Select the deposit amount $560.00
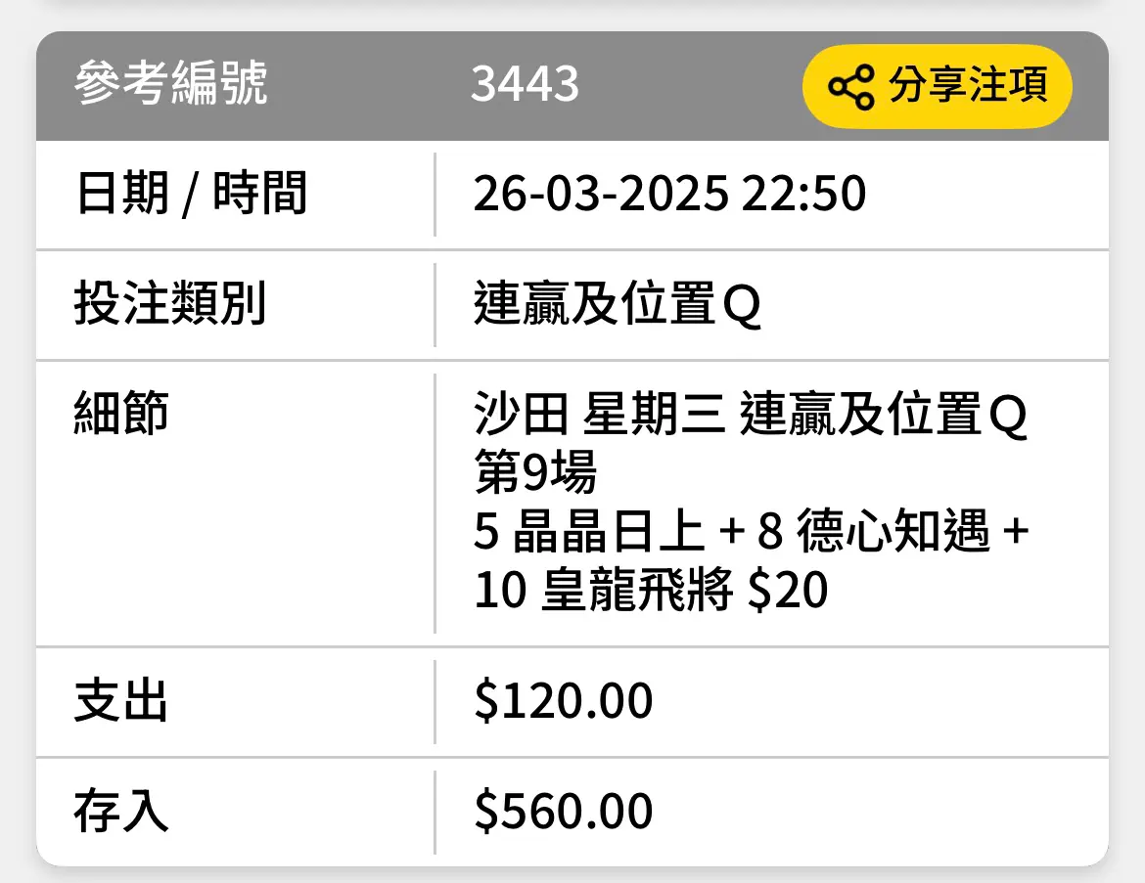This screenshot has width=1145, height=883. pyautogui.click(x=563, y=811)
